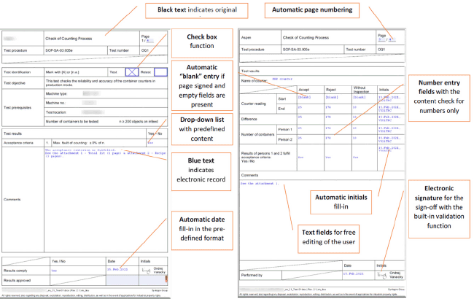This screenshot has height=299, width=474.
Task: Click right form comment 'See the attachment 1.'
Action: (260, 184)
